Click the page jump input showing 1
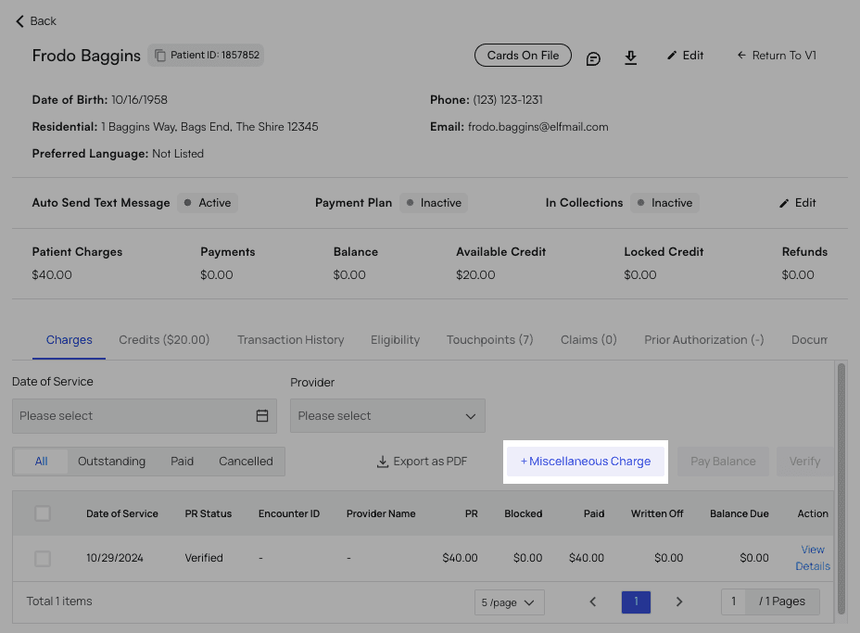This screenshot has height=633, width=860. click(x=733, y=601)
